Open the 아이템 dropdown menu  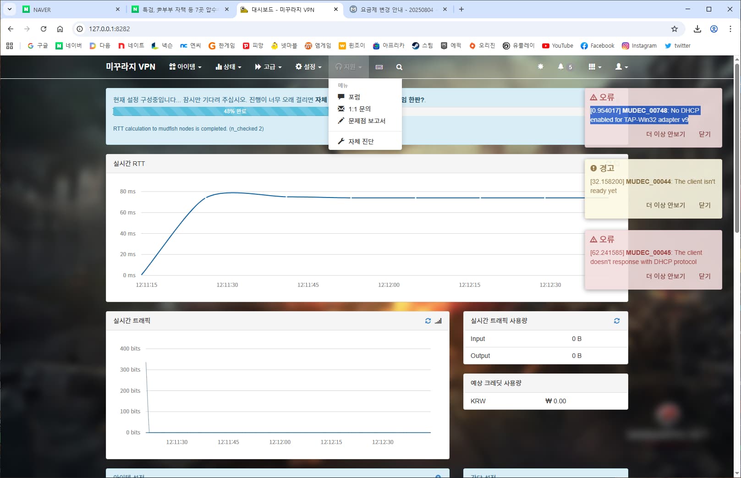click(185, 67)
